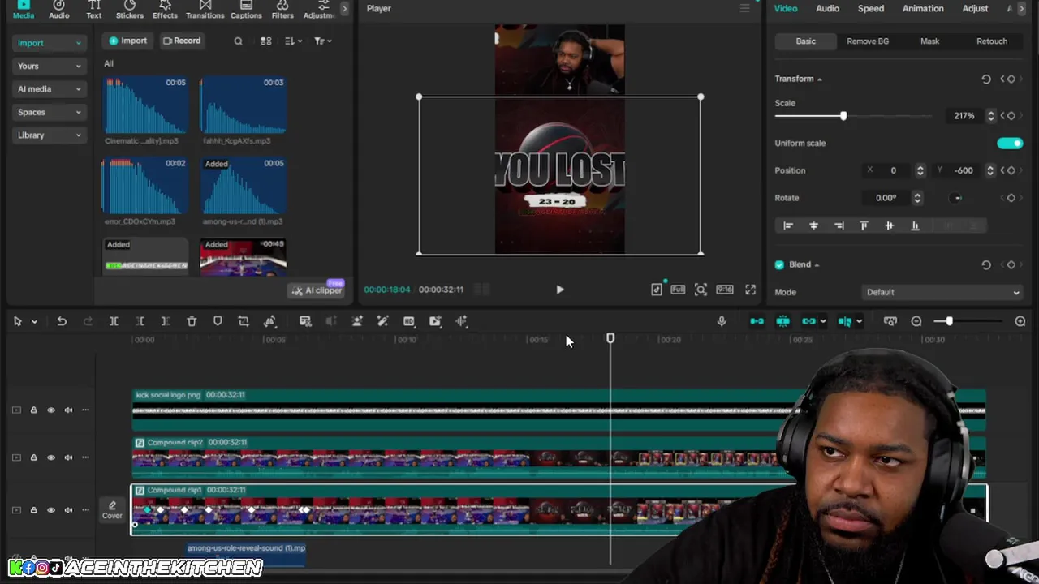Expand the Library section
The height and width of the screenshot is (584, 1039).
click(49, 135)
